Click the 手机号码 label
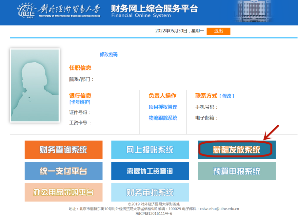The image size is (298, 216). click(x=207, y=107)
